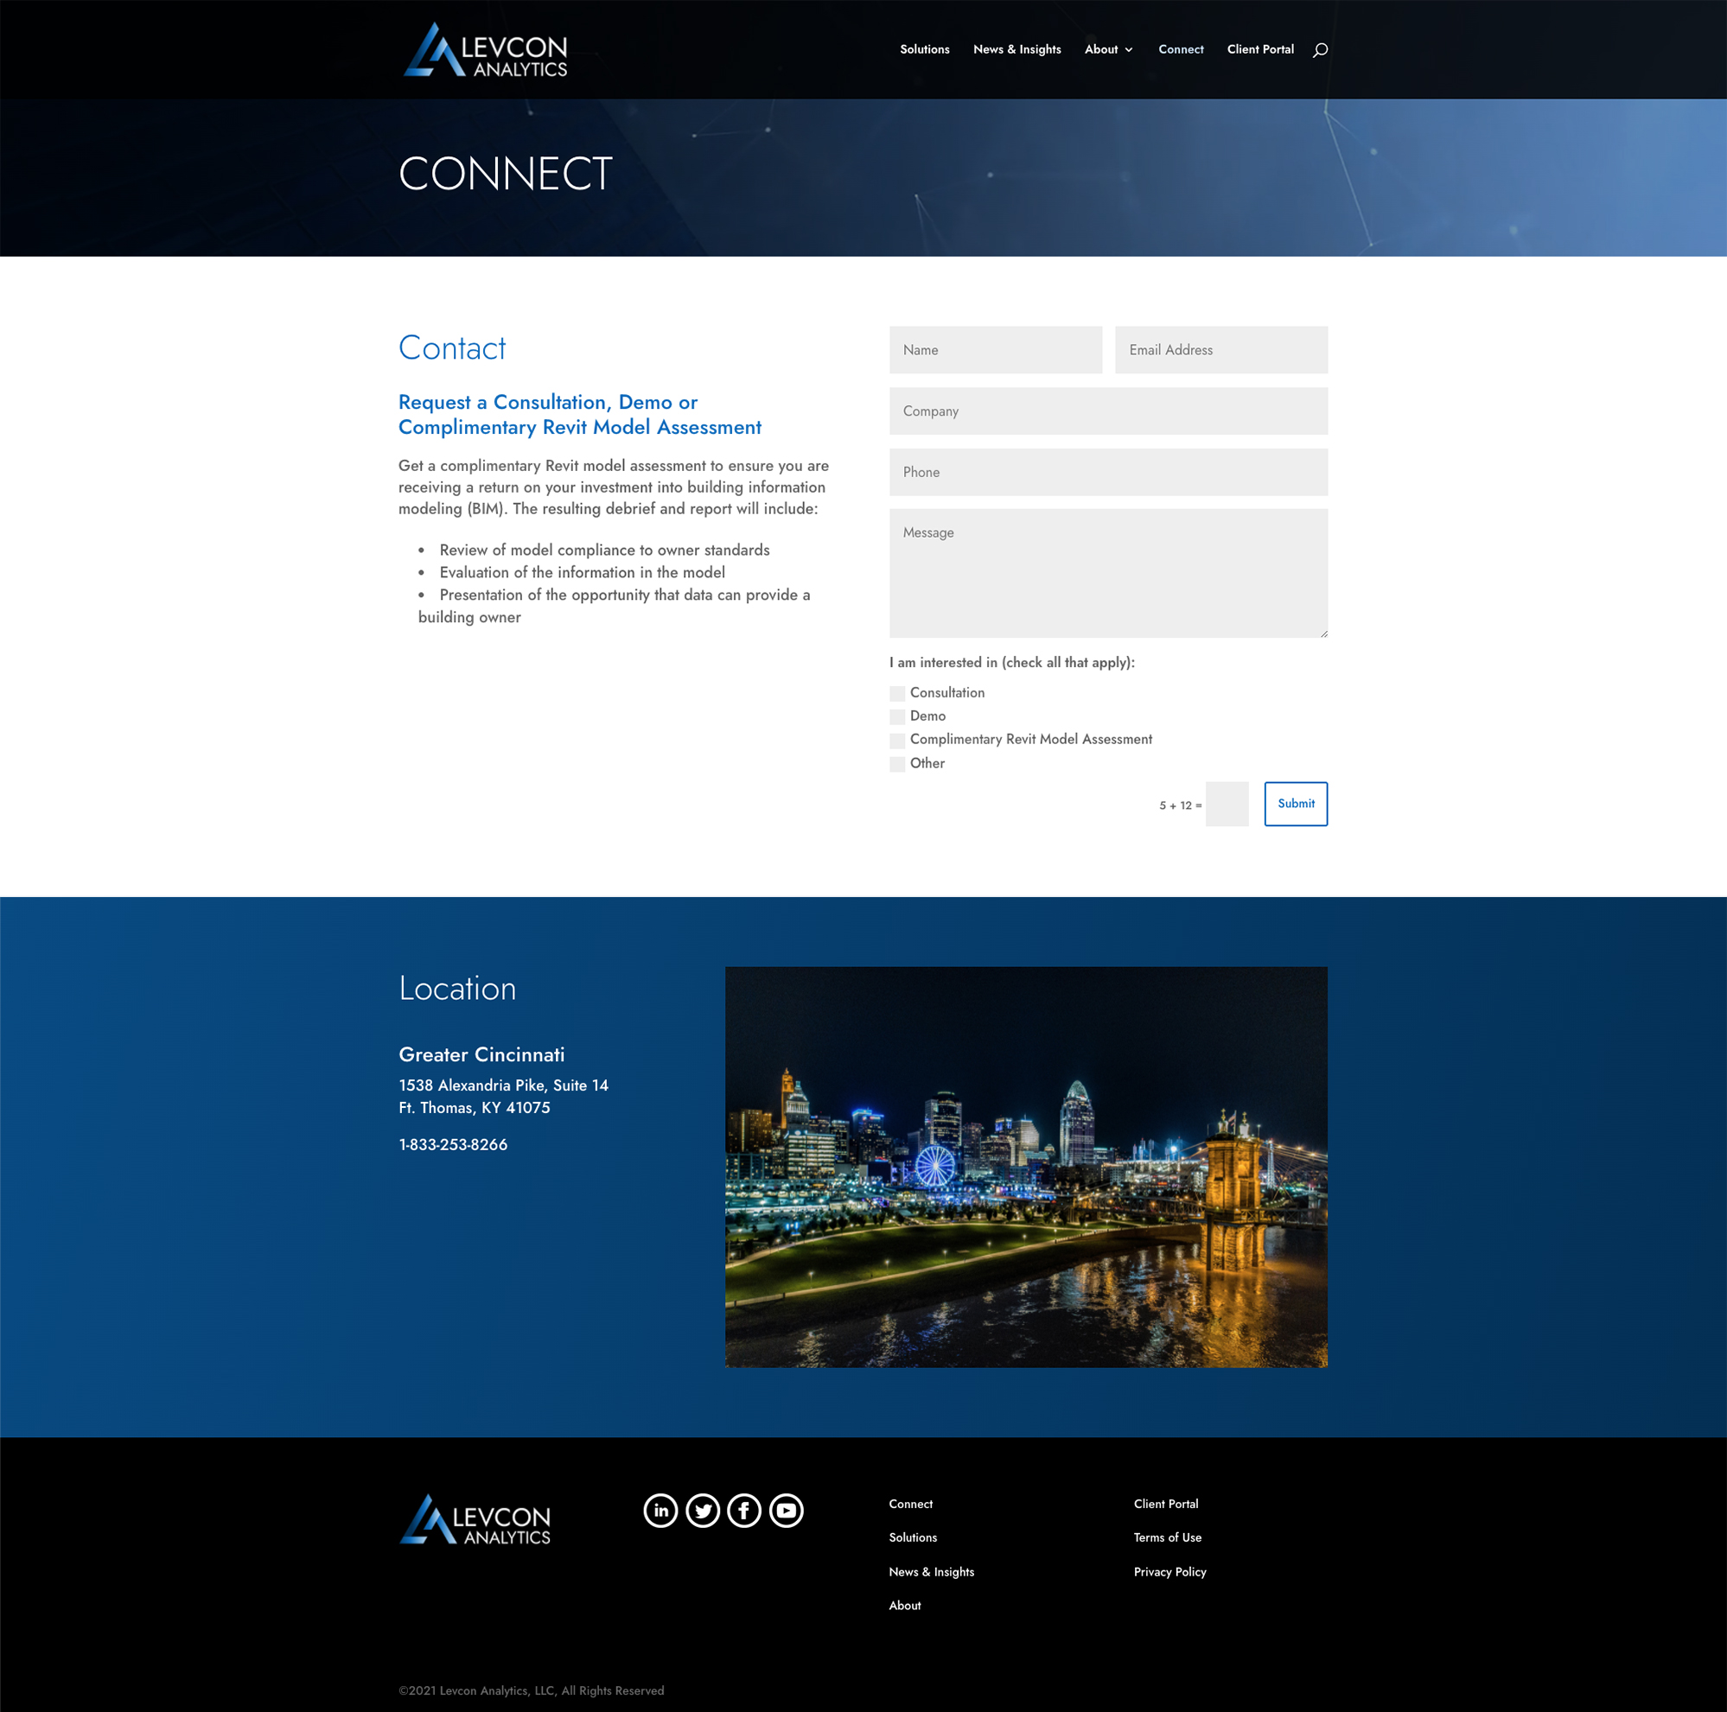Click the CAPTCHA answer input field
1727x1712 pixels.
1227,803
